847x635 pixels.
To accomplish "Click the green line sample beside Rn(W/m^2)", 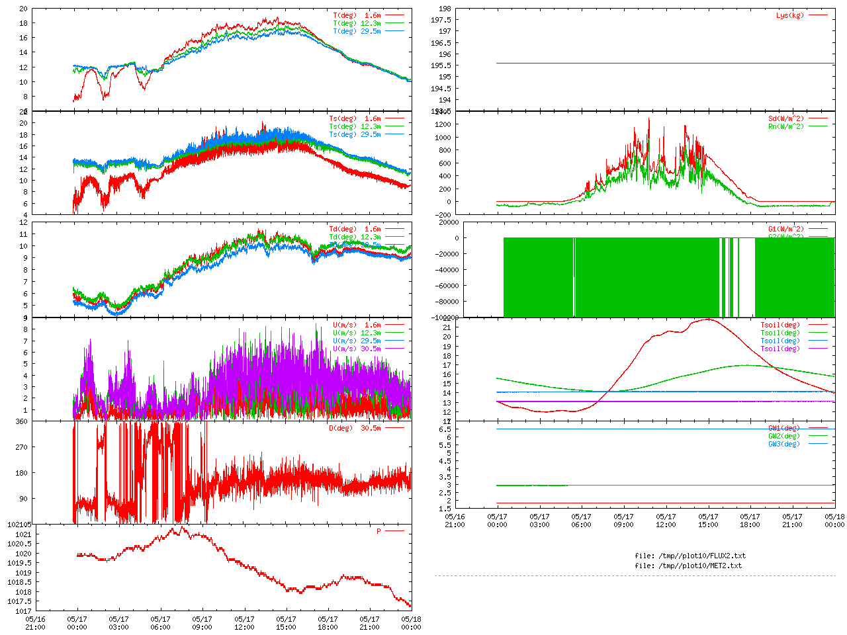I will pyautogui.click(x=818, y=126).
